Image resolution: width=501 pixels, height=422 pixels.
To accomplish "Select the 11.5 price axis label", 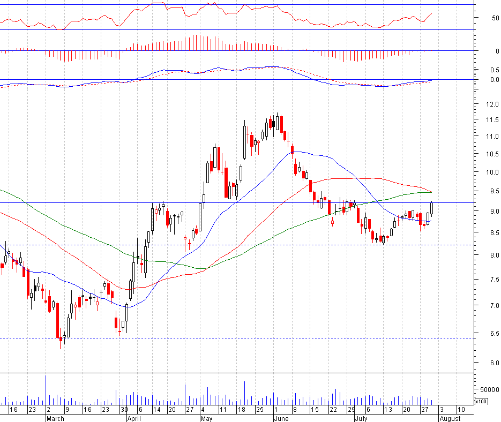I will pyautogui.click(x=492, y=120).
